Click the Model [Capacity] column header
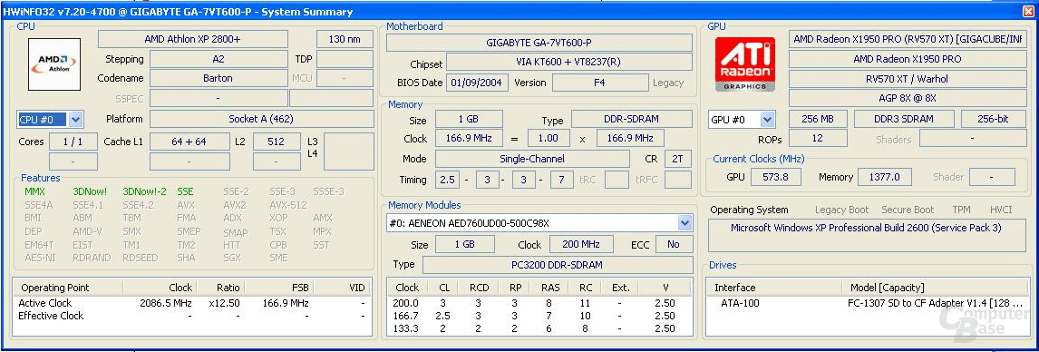Viewport: 1039px width, 352px height. [x=888, y=288]
